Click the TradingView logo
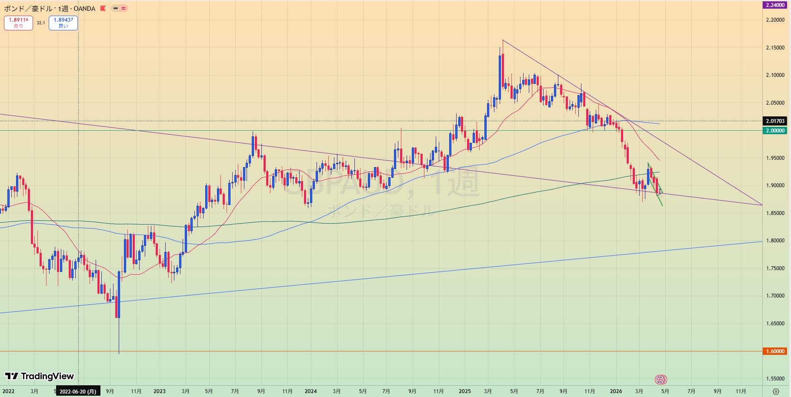791x397 pixels. coord(40,376)
